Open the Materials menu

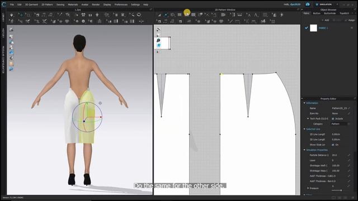click(73, 4)
